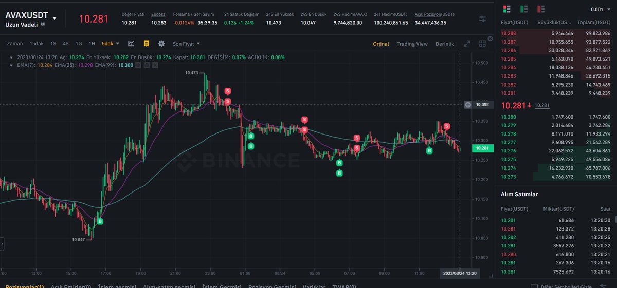The image size is (617, 288).
Task: Select the 1S timeframe
Action: point(53,44)
